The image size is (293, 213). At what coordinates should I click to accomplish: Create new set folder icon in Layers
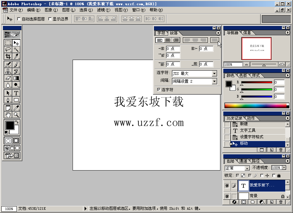tap(252, 202)
